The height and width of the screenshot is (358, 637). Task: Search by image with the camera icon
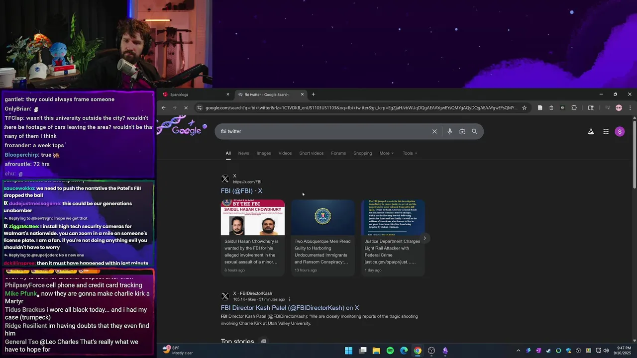tap(462, 131)
